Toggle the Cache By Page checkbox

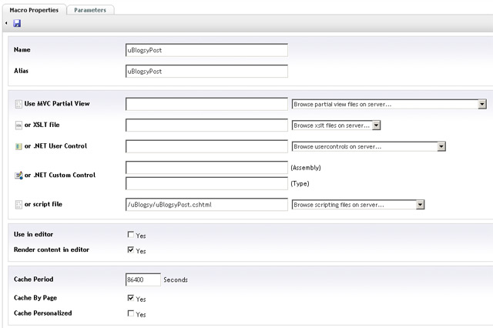pos(130,299)
